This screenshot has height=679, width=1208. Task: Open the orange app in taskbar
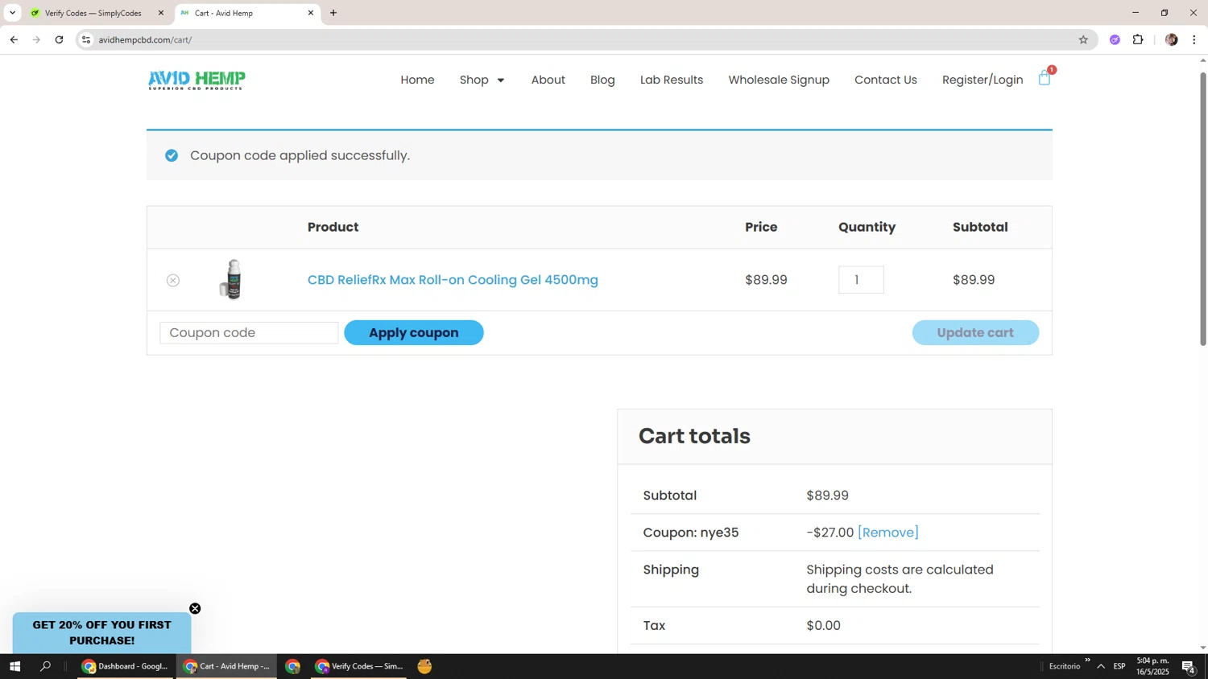pos(424,666)
